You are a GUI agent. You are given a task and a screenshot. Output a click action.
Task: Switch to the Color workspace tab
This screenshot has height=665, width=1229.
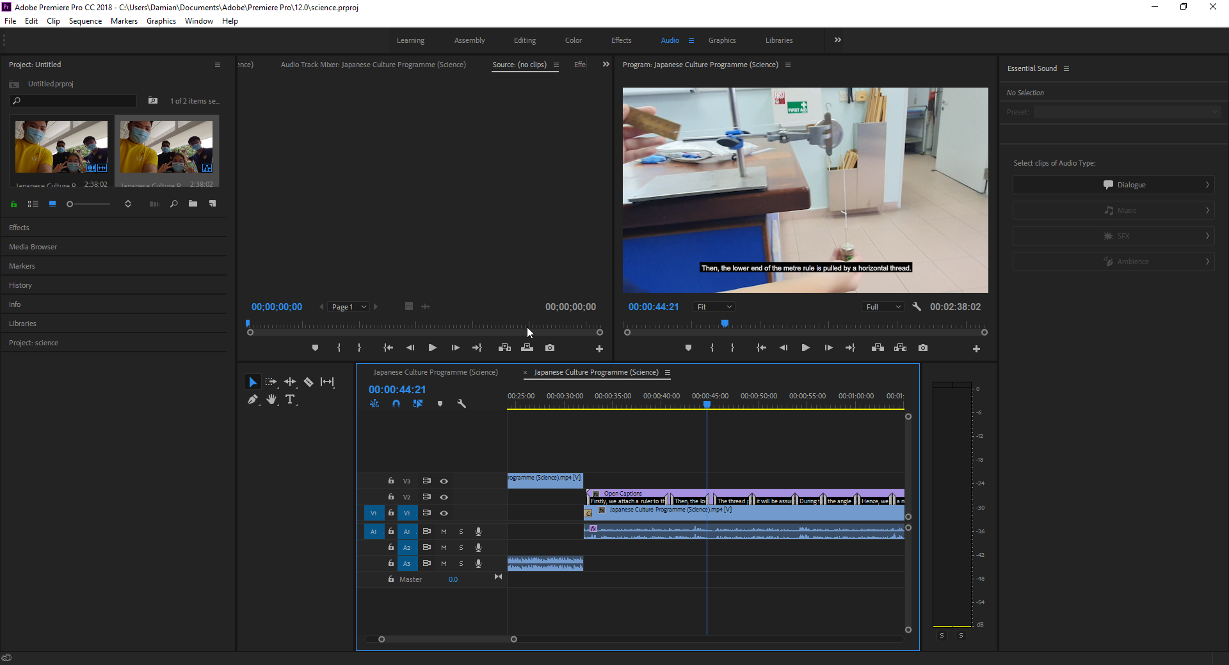[573, 40]
